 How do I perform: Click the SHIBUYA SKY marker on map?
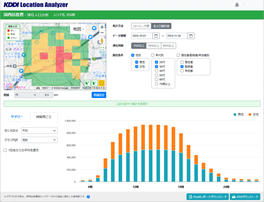(59, 55)
